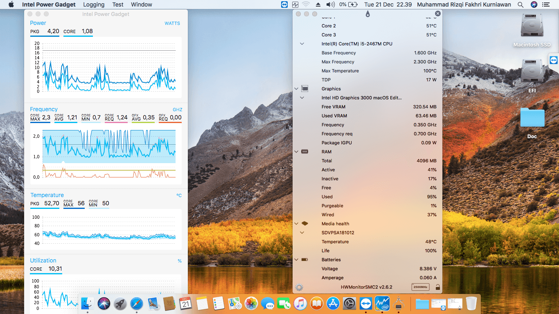Open Messages from the Dock
The height and width of the screenshot is (314, 559).
[x=268, y=303]
